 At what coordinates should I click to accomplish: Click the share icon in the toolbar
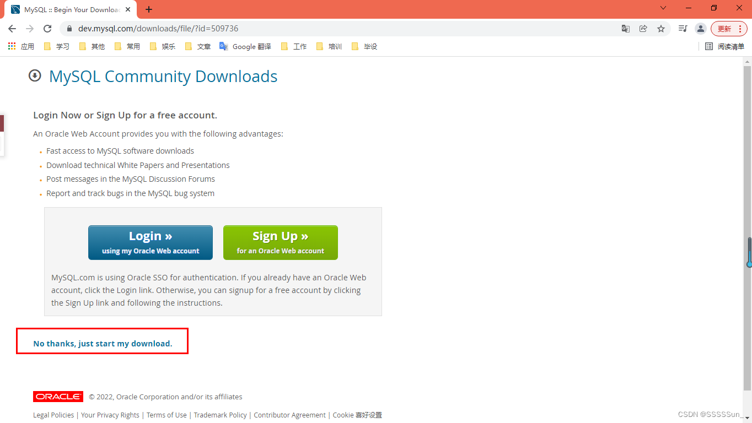[x=643, y=28]
